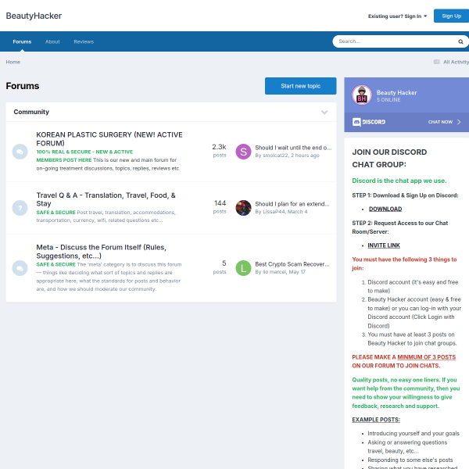Open the Existing user Sign In dropdown
This screenshot has height=469, width=469.
coord(398,16)
